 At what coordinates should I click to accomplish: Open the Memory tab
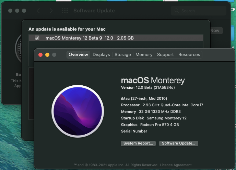coord(144,55)
